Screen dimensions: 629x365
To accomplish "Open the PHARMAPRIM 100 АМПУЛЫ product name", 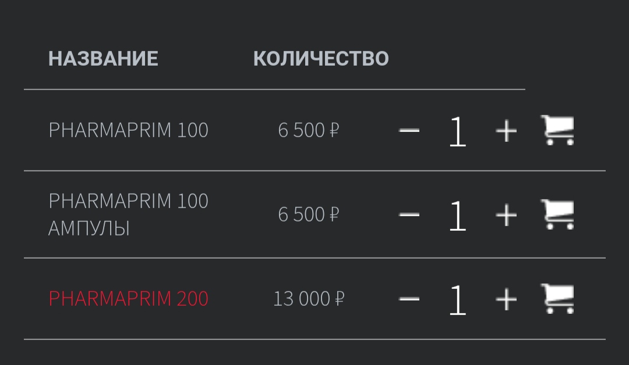I will 128,214.
